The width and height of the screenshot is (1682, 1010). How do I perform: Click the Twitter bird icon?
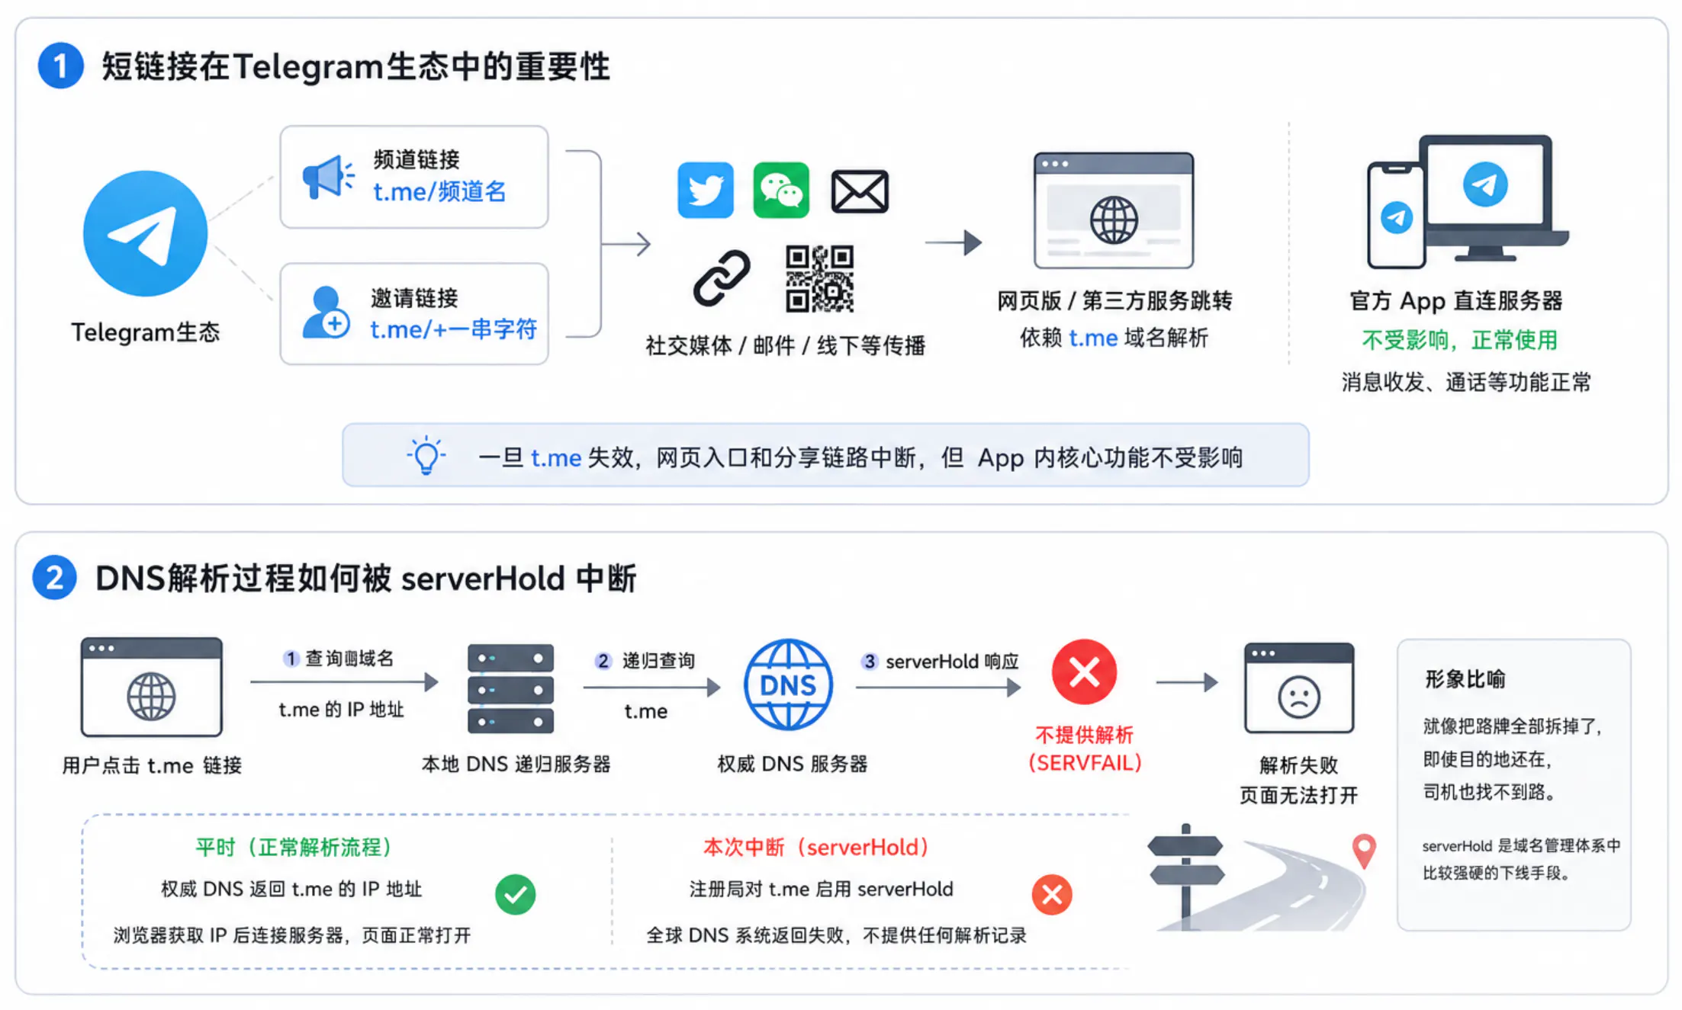tap(706, 190)
